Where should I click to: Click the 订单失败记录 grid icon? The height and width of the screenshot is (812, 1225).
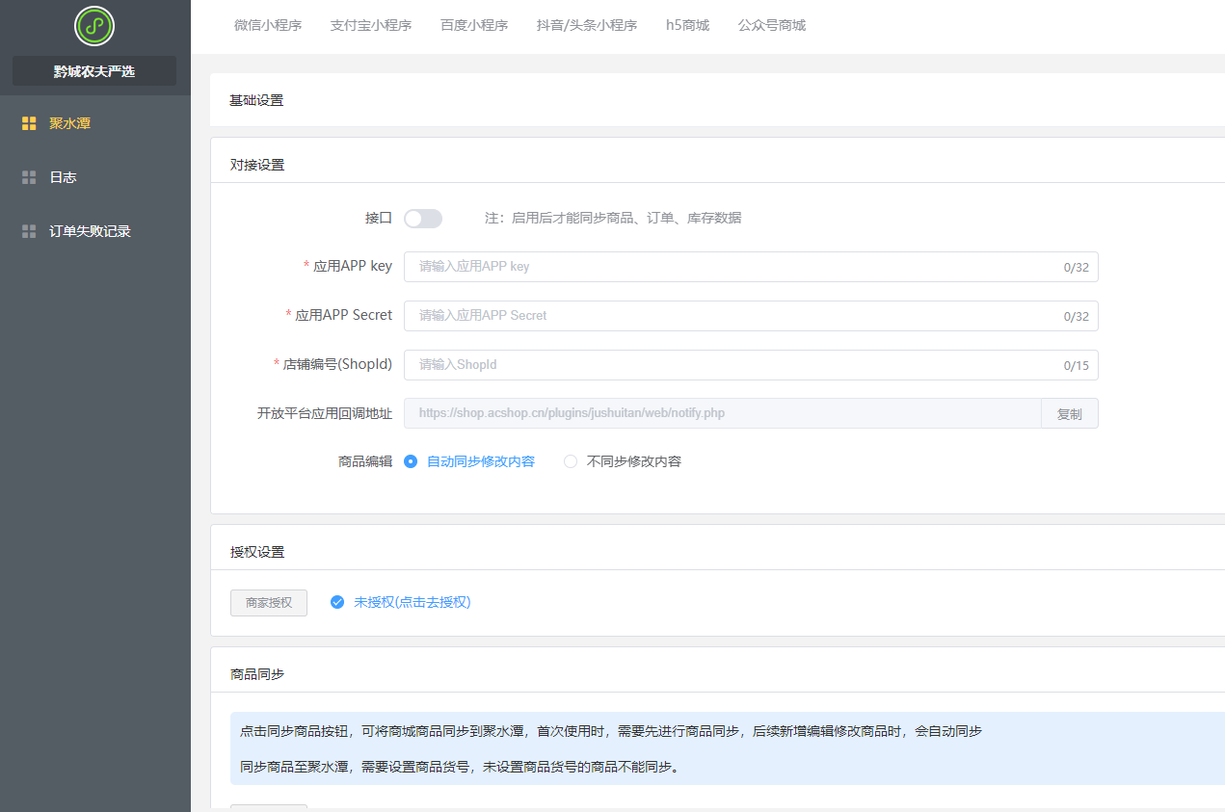(x=29, y=231)
